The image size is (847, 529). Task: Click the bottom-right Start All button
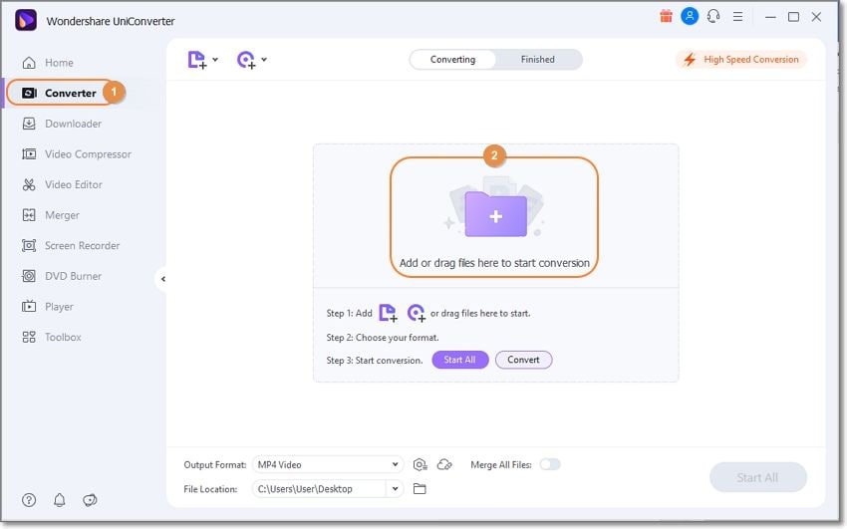click(x=758, y=478)
